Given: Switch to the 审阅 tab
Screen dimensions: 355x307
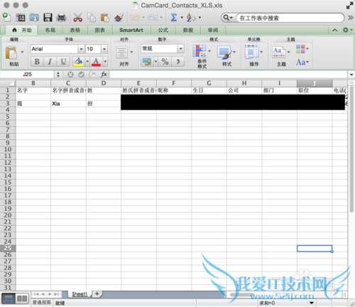Looking at the screenshot, I should click(213, 30).
